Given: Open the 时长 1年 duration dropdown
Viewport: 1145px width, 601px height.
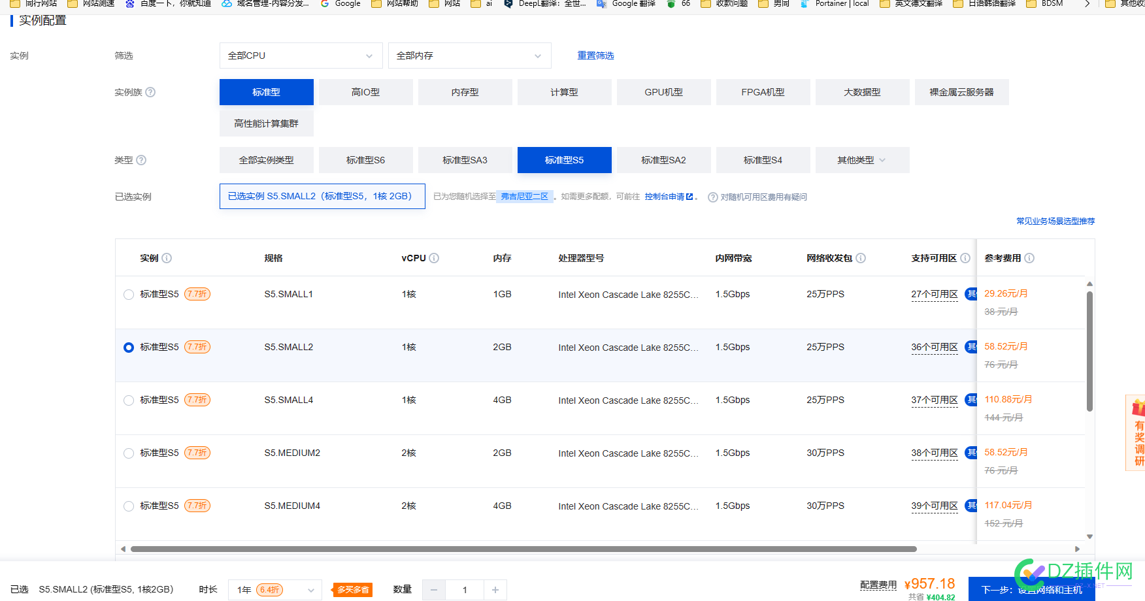Looking at the screenshot, I should [275, 590].
